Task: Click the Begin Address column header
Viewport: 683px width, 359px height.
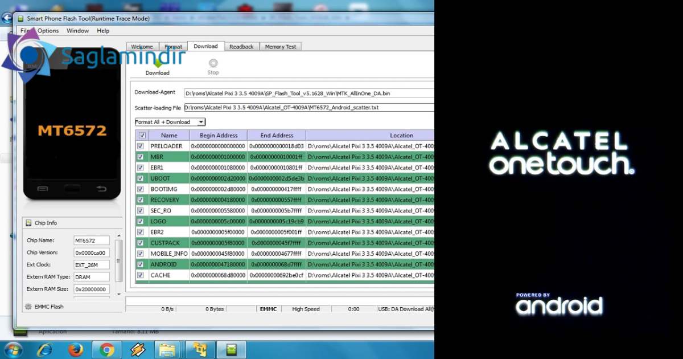Action: pos(219,136)
